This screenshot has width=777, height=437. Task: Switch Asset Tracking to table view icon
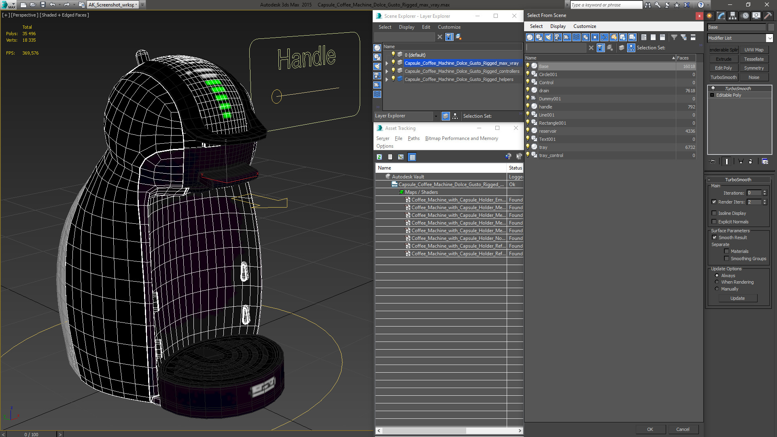click(412, 157)
